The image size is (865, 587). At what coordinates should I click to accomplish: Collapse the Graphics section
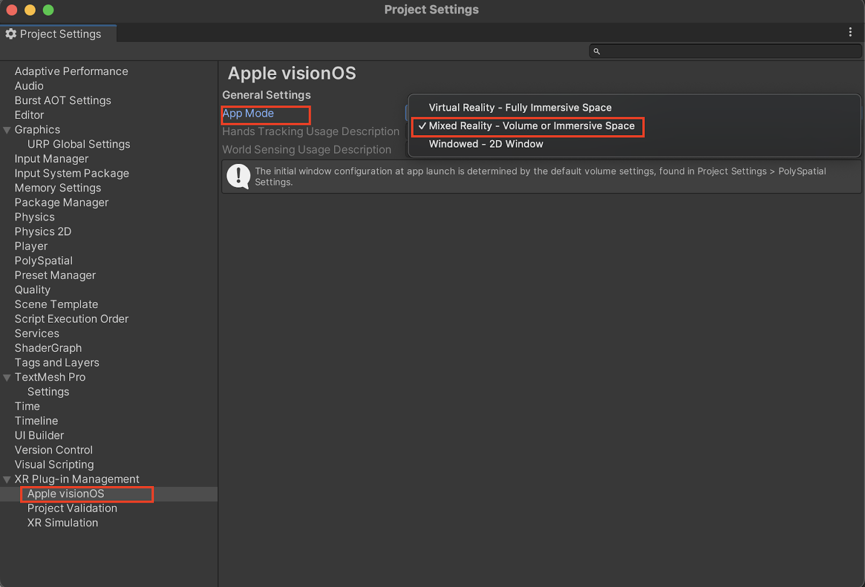tap(6, 129)
